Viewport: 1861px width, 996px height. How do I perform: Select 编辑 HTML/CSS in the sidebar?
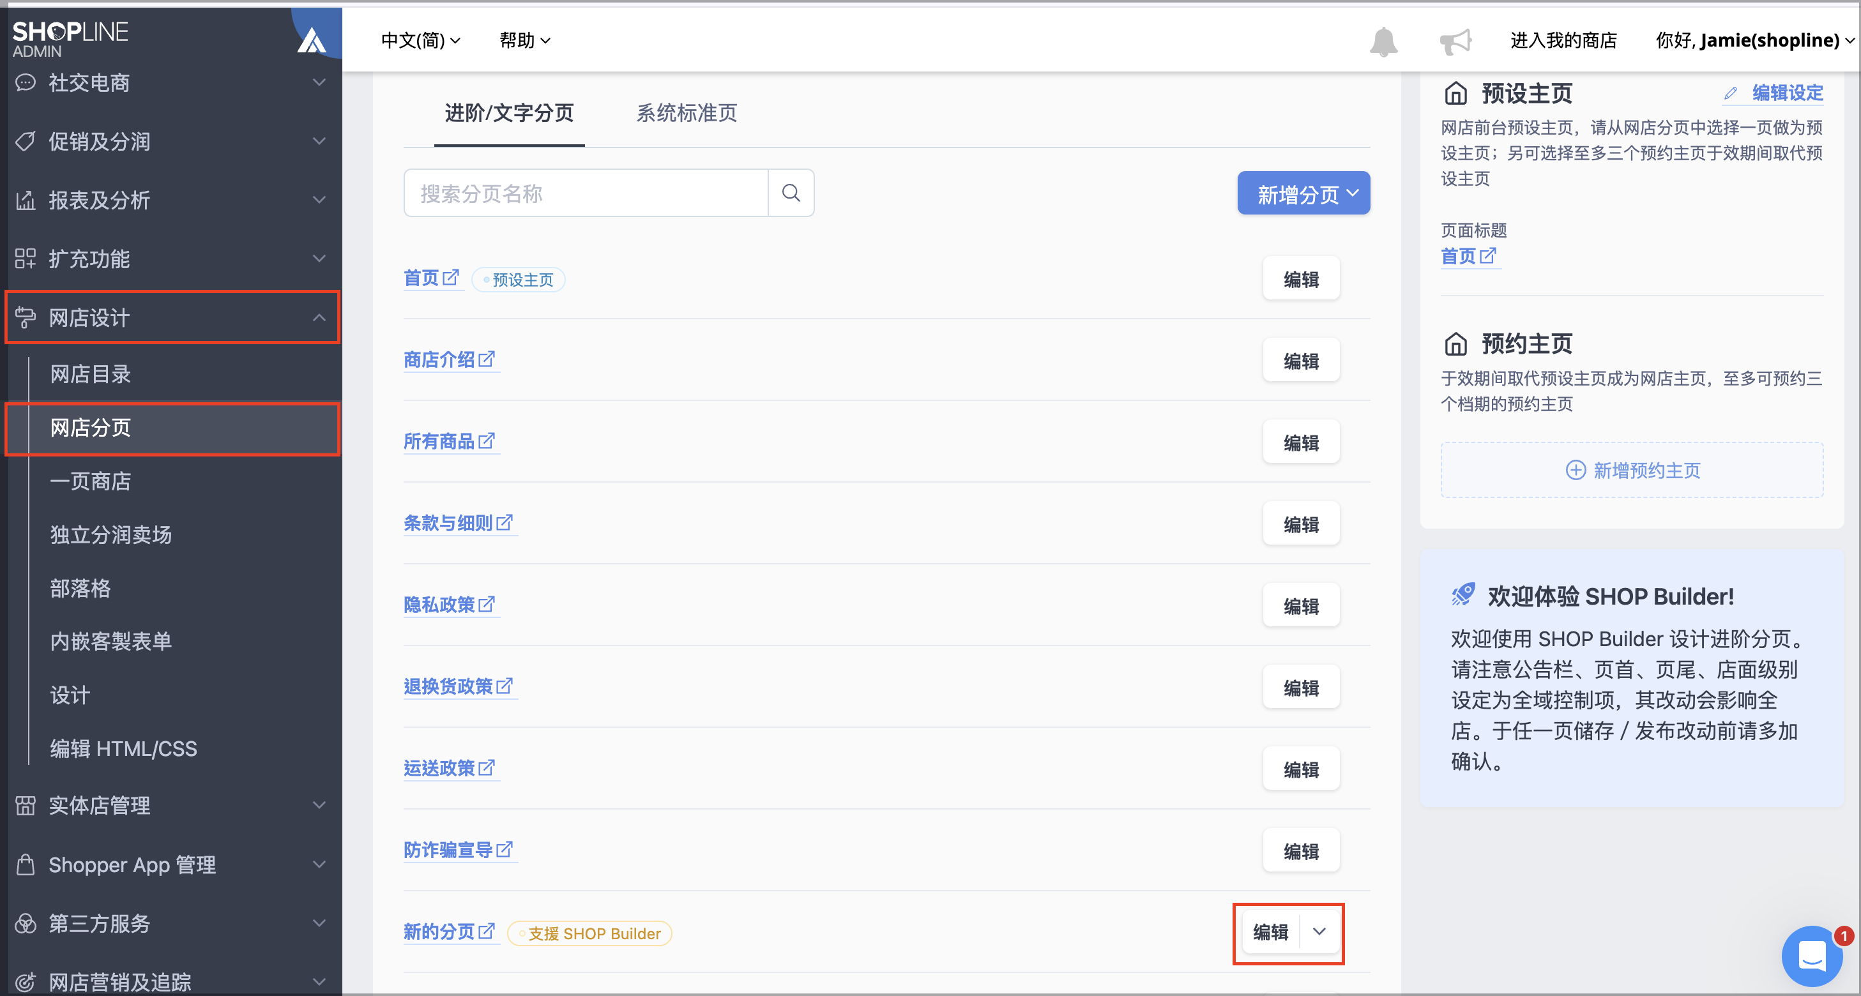pos(123,748)
